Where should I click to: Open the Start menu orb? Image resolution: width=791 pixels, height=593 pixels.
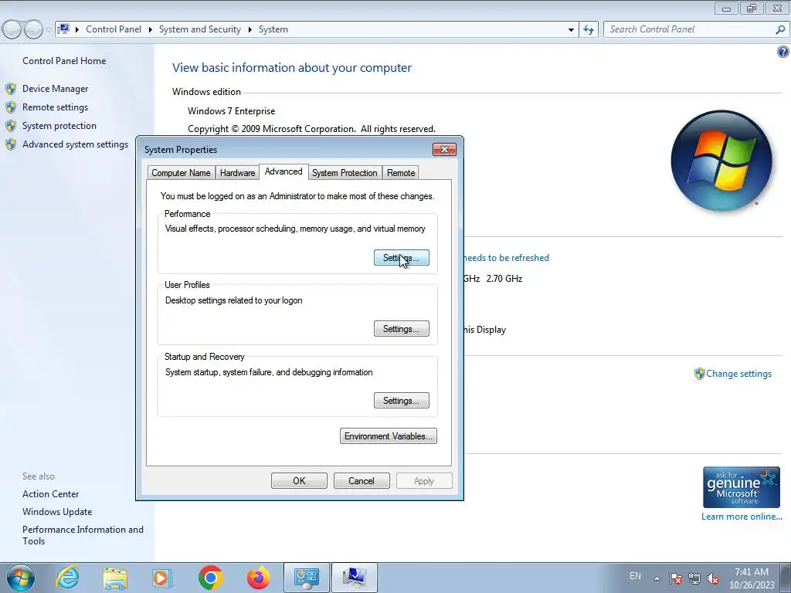pos(21,578)
